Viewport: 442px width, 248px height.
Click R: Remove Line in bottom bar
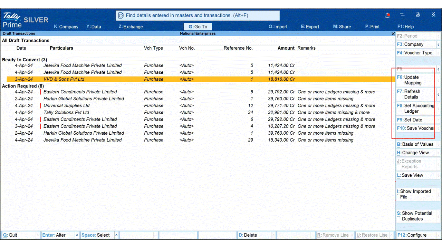[333, 235]
